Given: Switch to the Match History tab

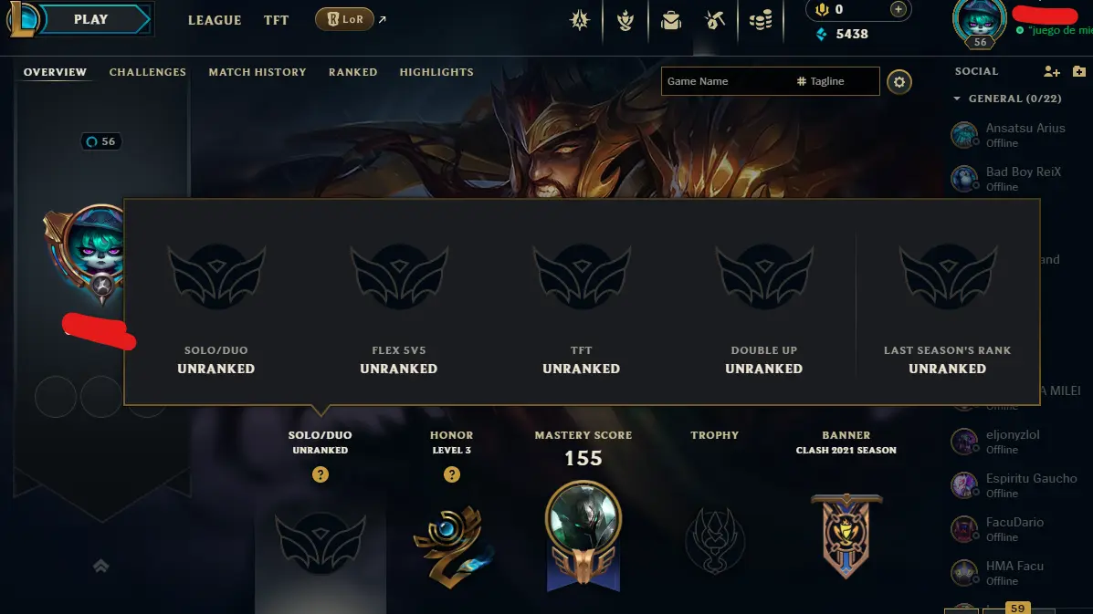Looking at the screenshot, I should pos(257,72).
